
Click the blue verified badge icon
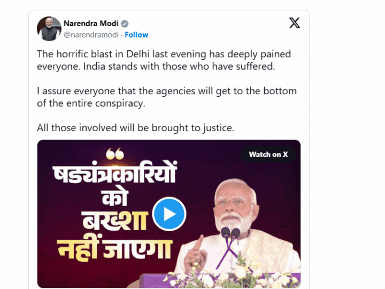[x=125, y=24]
